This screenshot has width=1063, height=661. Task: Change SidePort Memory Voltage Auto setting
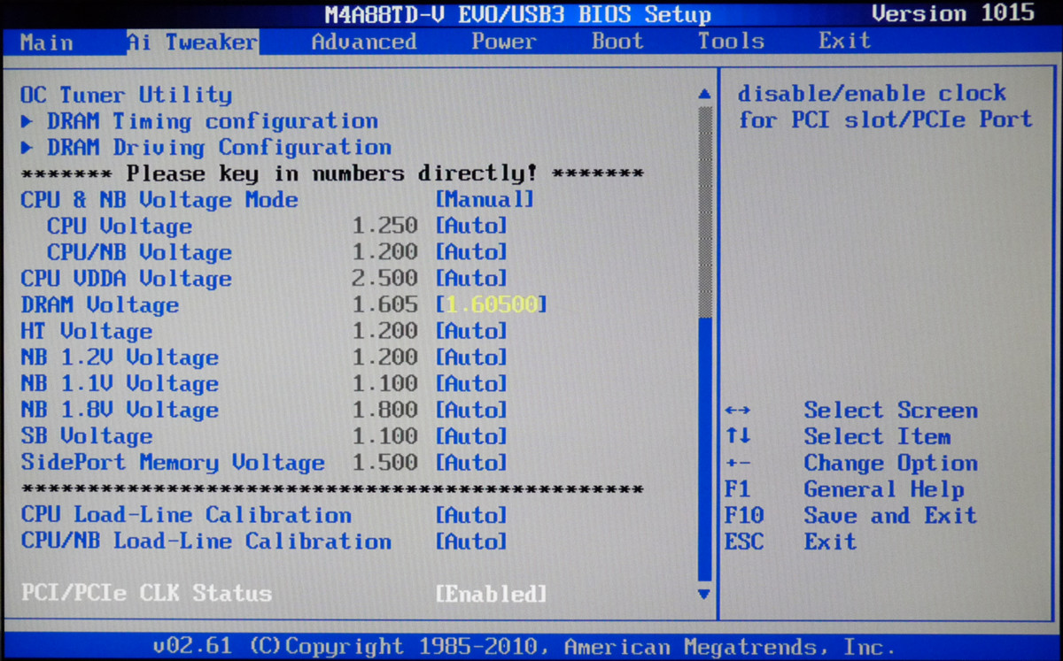pos(471,463)
